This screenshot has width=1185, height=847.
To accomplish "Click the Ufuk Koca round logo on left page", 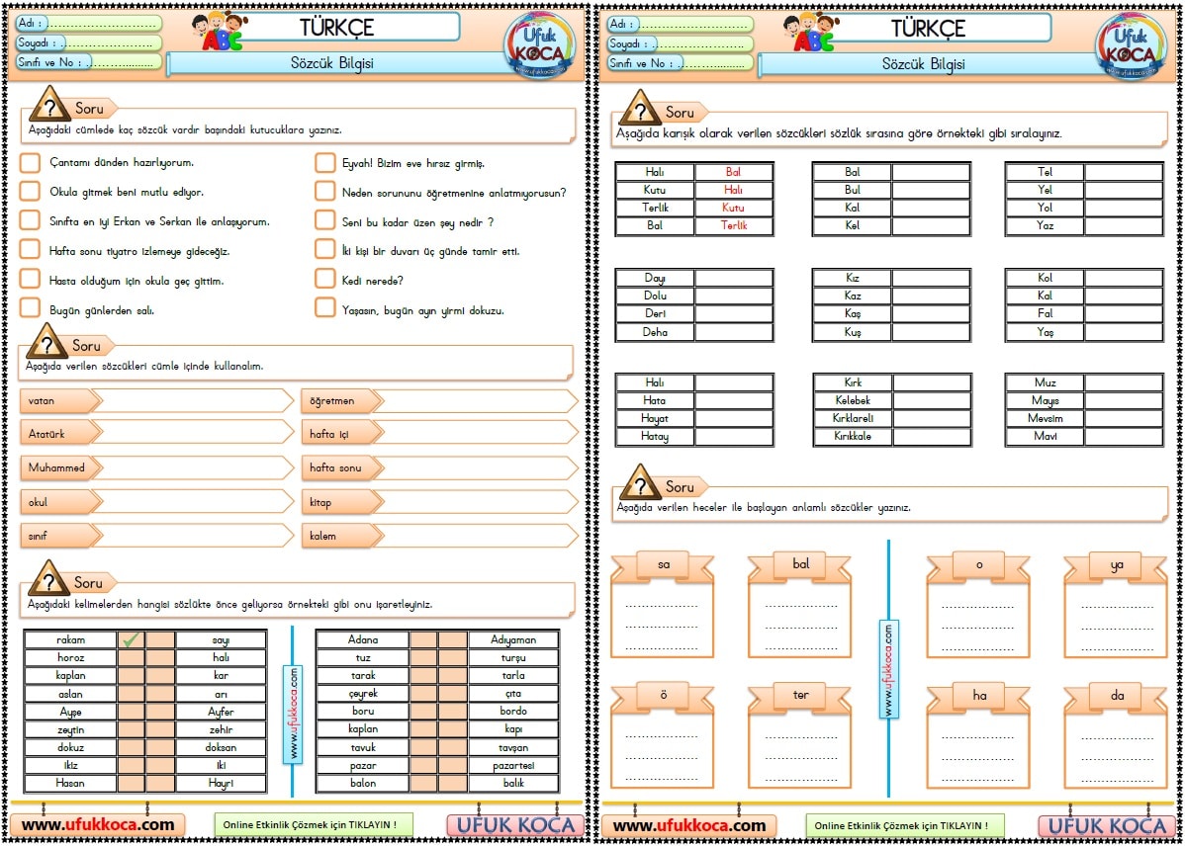I will click(540, 45).
